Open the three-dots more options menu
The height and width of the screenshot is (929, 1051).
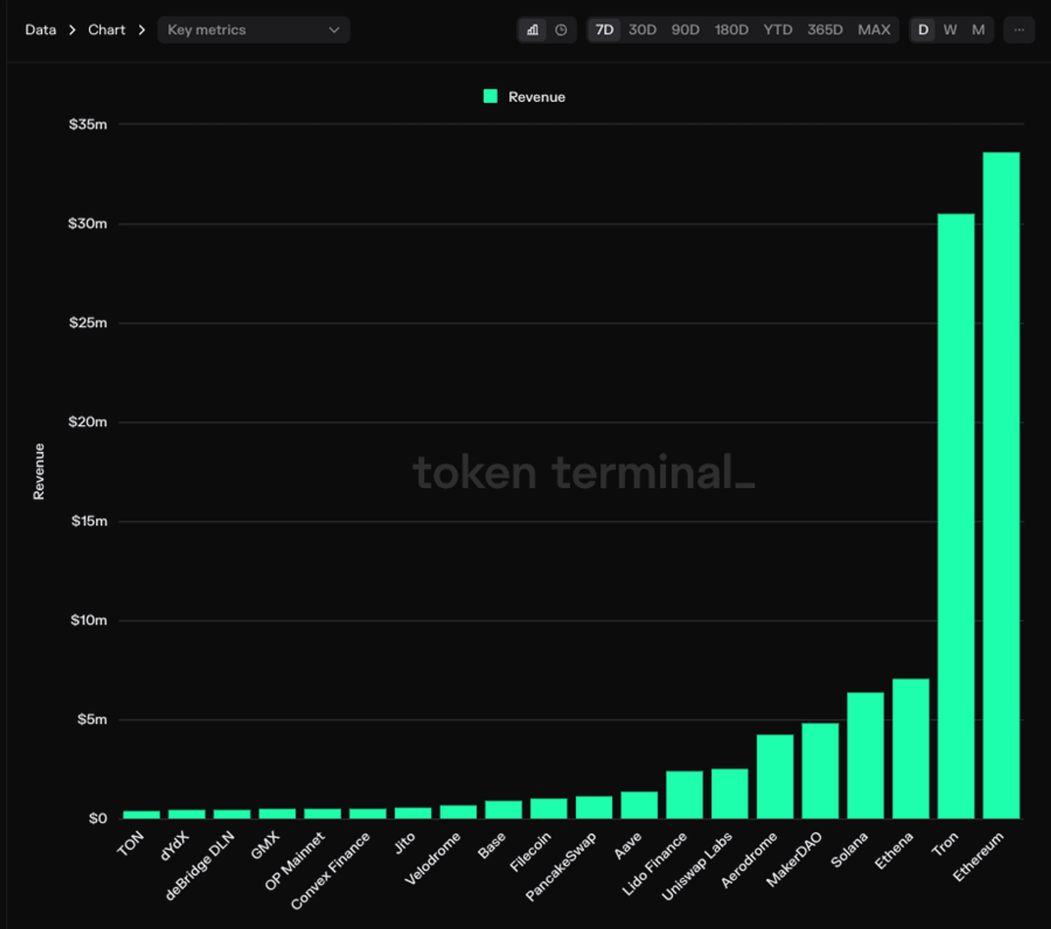[1018, 30]
